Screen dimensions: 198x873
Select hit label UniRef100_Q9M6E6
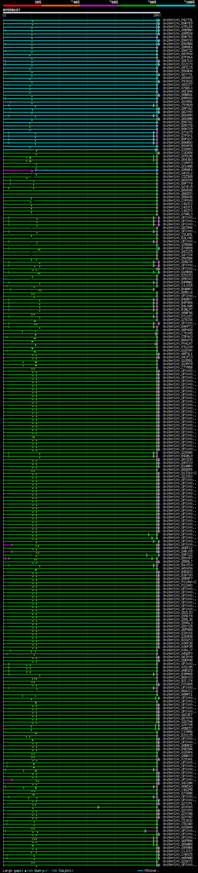click(x=177, y=47)
